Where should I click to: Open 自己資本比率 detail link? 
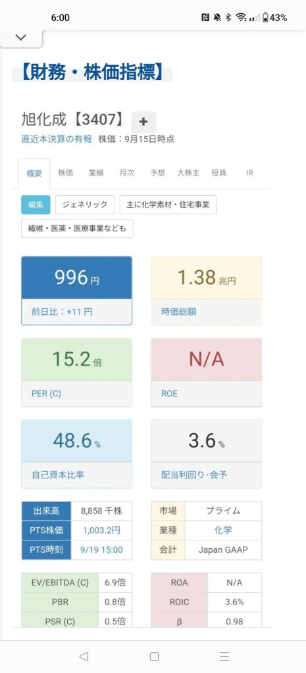pos(58,475)
